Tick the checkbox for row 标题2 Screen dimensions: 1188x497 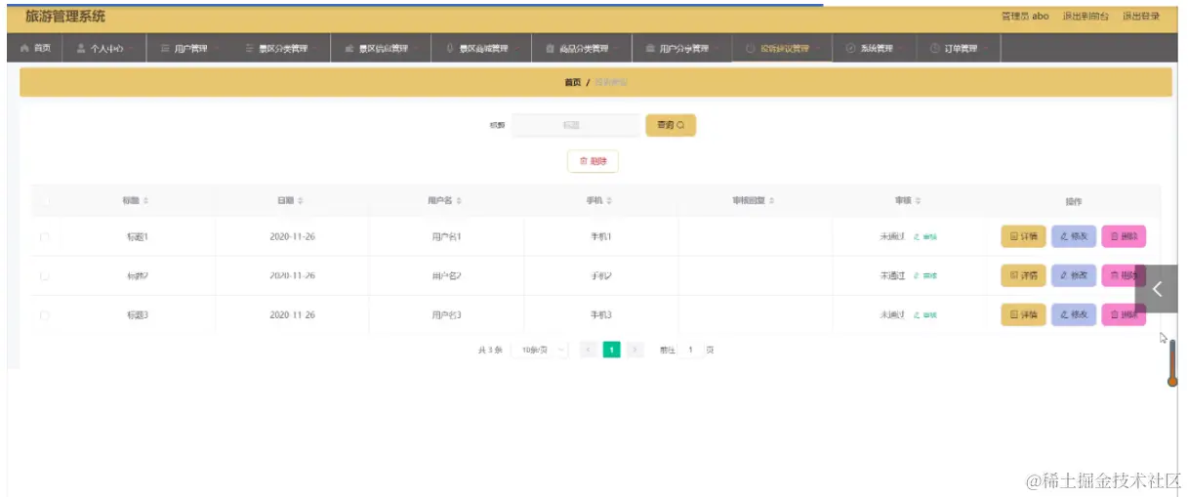pyautogui.click(x=44, y=276)
